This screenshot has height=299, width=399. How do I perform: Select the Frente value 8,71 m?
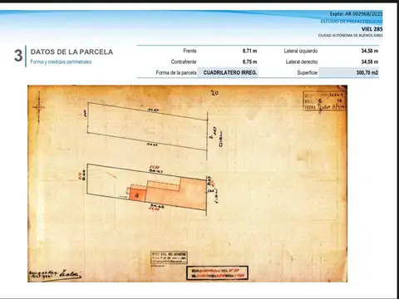click(249, 51)
